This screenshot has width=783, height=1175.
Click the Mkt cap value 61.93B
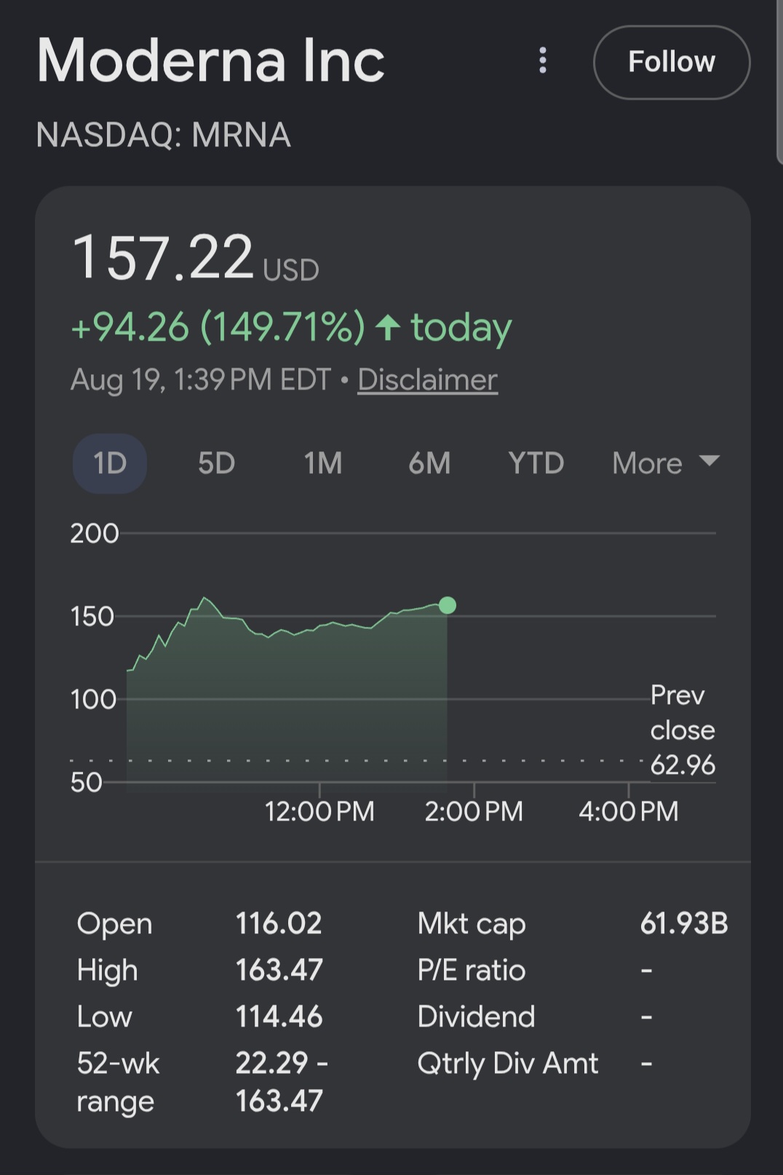tap(684, 923)
